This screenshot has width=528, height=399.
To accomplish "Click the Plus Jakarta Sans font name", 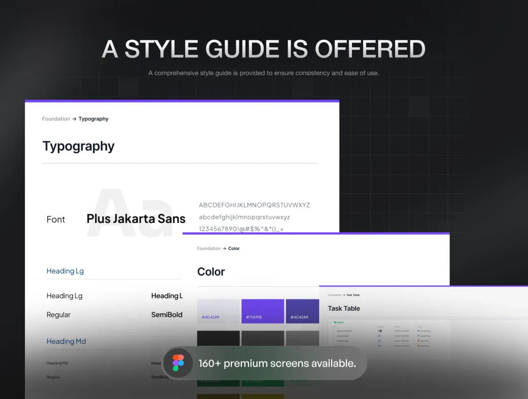I will [x=136, y=219].
